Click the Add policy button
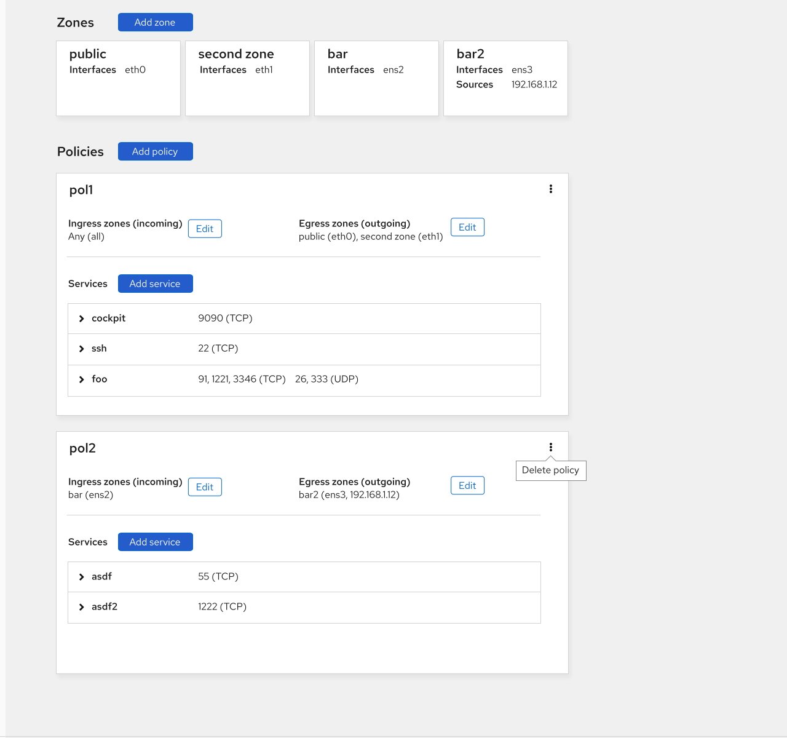The width and height of the screenshot is (787, 738). click(155, 151)
